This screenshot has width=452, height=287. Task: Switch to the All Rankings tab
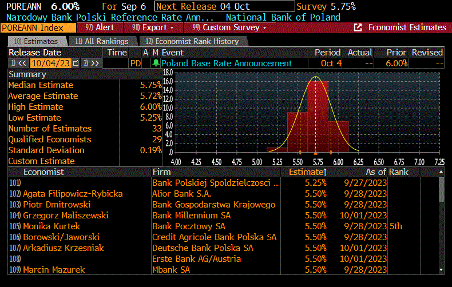pyautogui.click(x=102, y=42)
